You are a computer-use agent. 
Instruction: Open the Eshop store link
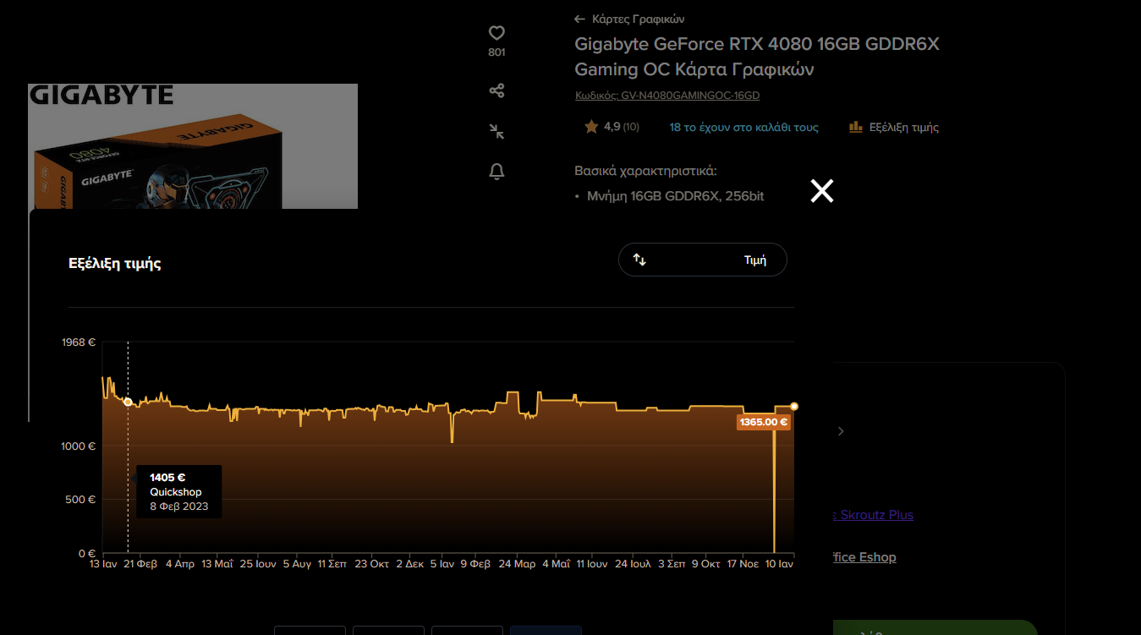coord(864,557)
